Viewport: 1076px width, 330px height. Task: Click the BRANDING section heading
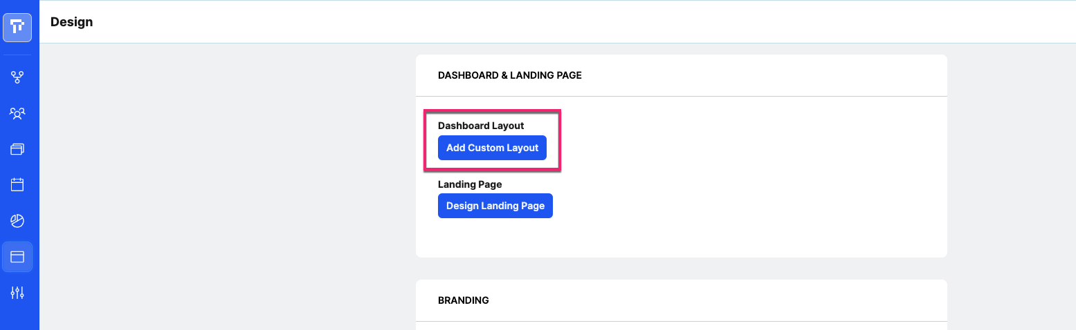point(464,300)
